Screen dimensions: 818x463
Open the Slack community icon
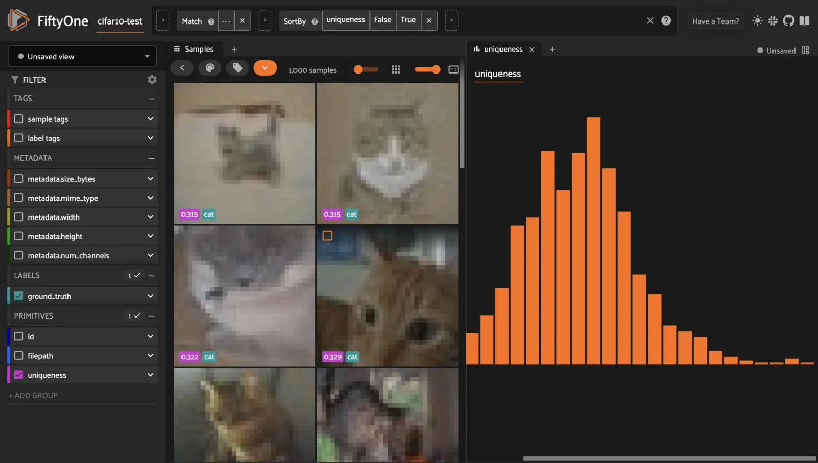coord(773,20)
